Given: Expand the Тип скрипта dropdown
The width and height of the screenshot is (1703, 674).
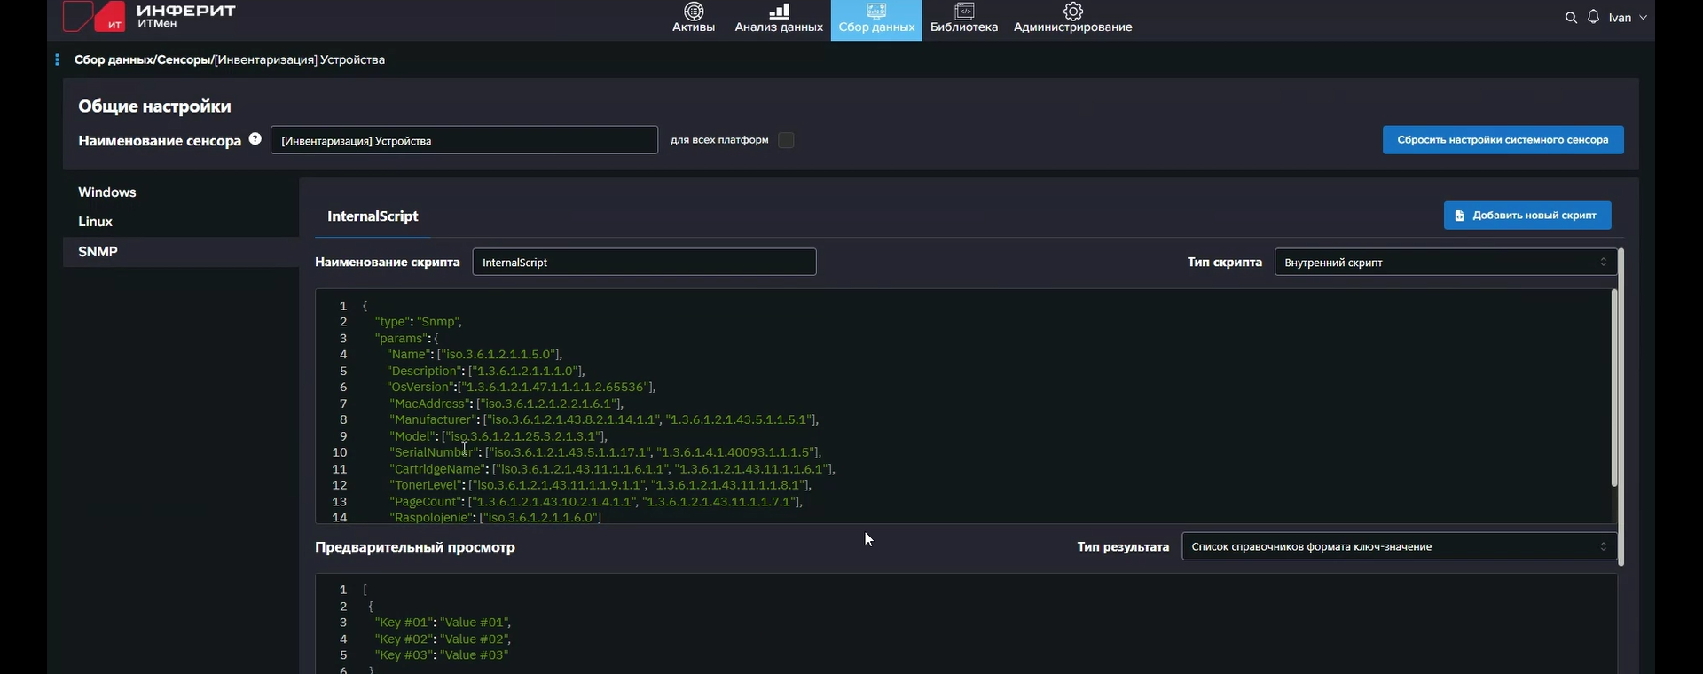Looking at the screenshot, I should (x=1445, y=263).
